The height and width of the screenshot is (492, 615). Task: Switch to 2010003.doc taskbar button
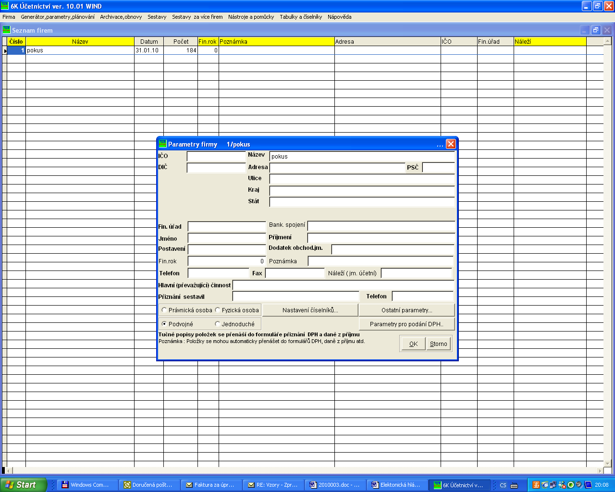click(335, 485)
